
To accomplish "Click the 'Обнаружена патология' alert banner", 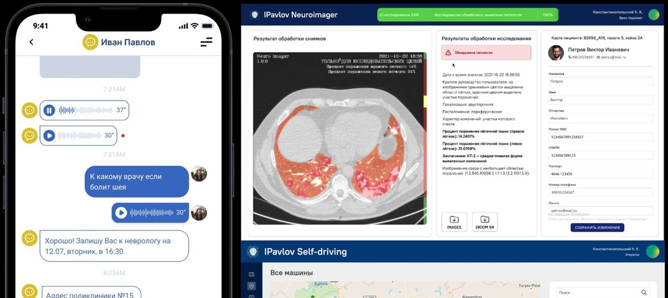I will [x=486, y=53].
